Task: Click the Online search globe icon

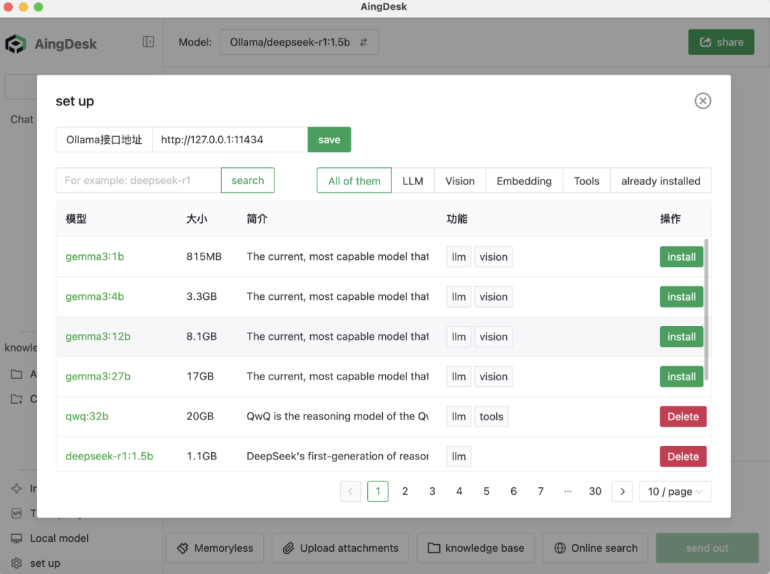Action: (x=560, y=548)
